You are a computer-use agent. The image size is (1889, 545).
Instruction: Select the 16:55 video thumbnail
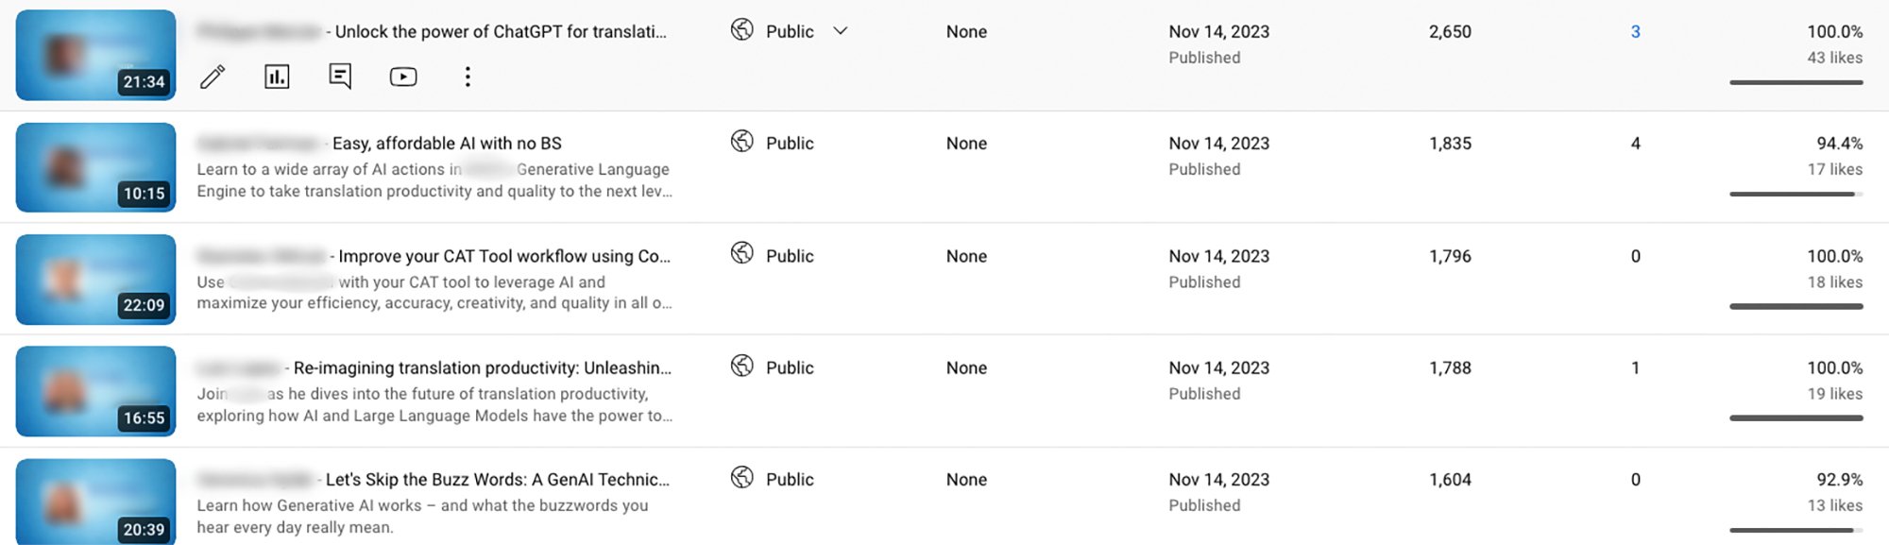click(95, 391)
